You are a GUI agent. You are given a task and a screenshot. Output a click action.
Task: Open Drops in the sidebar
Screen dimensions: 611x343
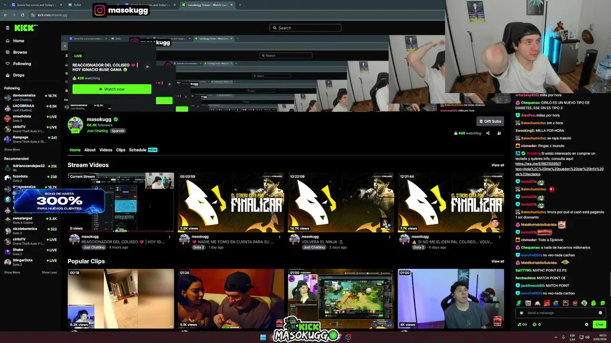click(19, 75)
